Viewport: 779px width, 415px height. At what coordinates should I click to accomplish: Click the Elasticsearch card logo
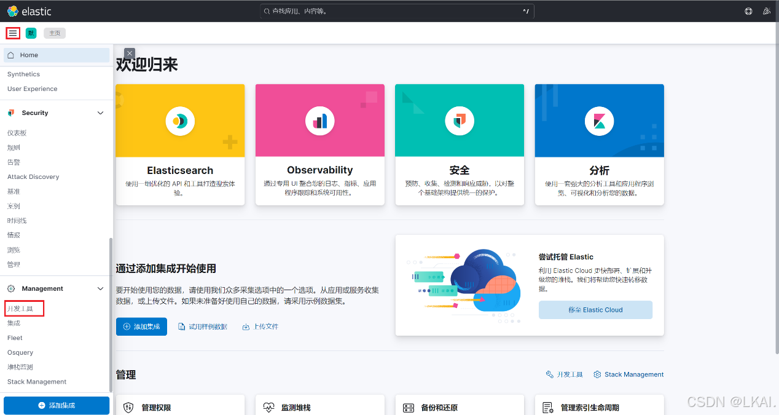tap(180, 121)
